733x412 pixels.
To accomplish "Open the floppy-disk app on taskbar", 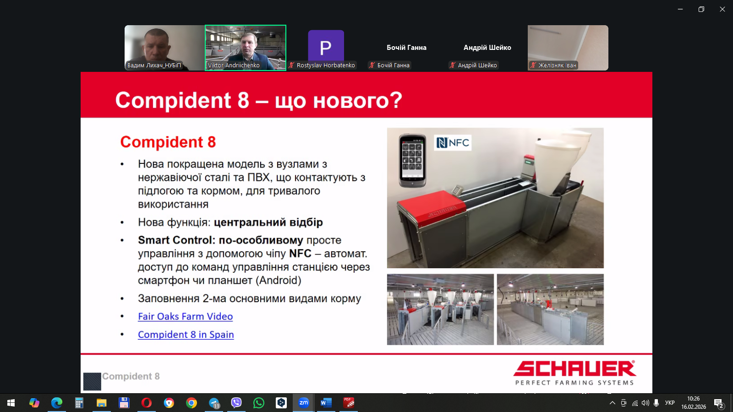I will [x=124, y=403].
